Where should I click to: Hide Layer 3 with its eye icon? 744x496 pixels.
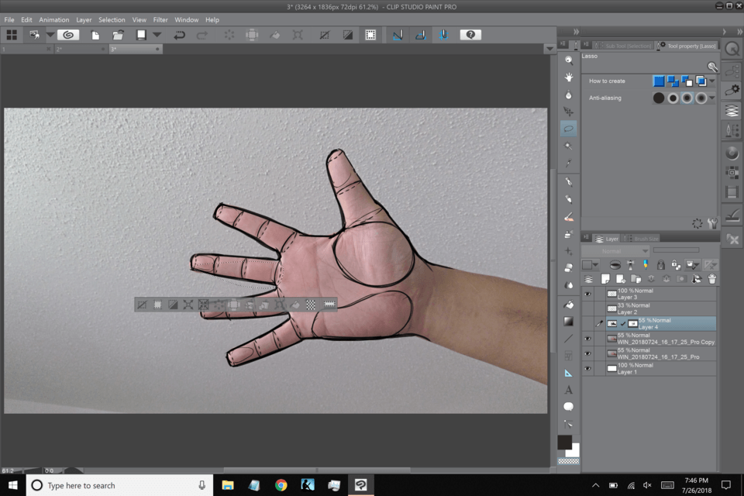587,294
